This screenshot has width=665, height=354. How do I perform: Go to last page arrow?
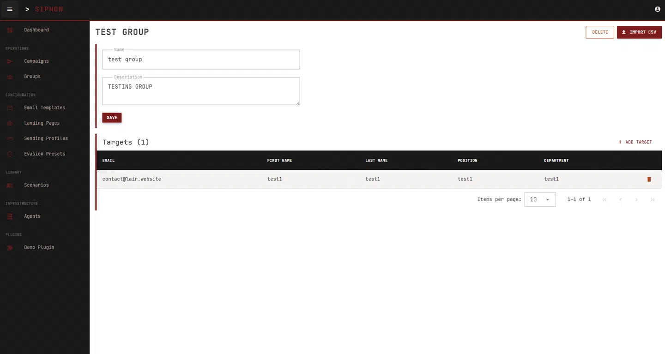pos(652,199)
